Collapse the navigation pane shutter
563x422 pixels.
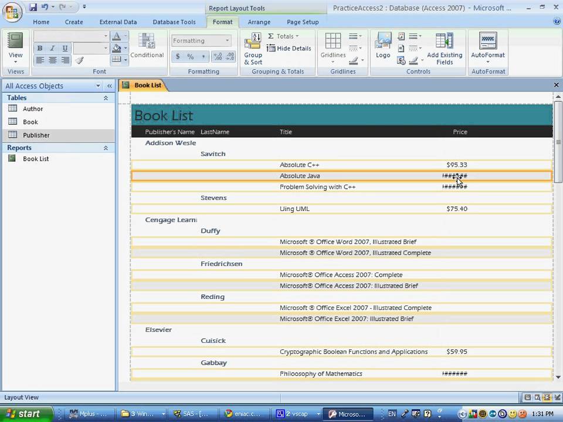pyautogui.click(x=109, y=86)
